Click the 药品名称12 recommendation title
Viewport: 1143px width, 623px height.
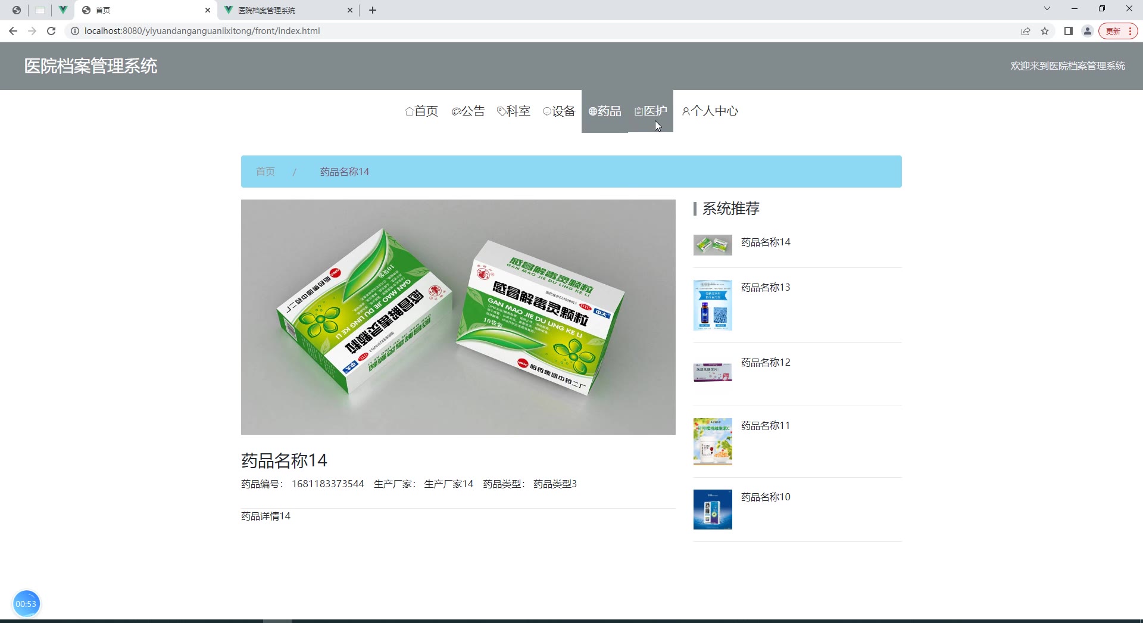coord(766,362)
